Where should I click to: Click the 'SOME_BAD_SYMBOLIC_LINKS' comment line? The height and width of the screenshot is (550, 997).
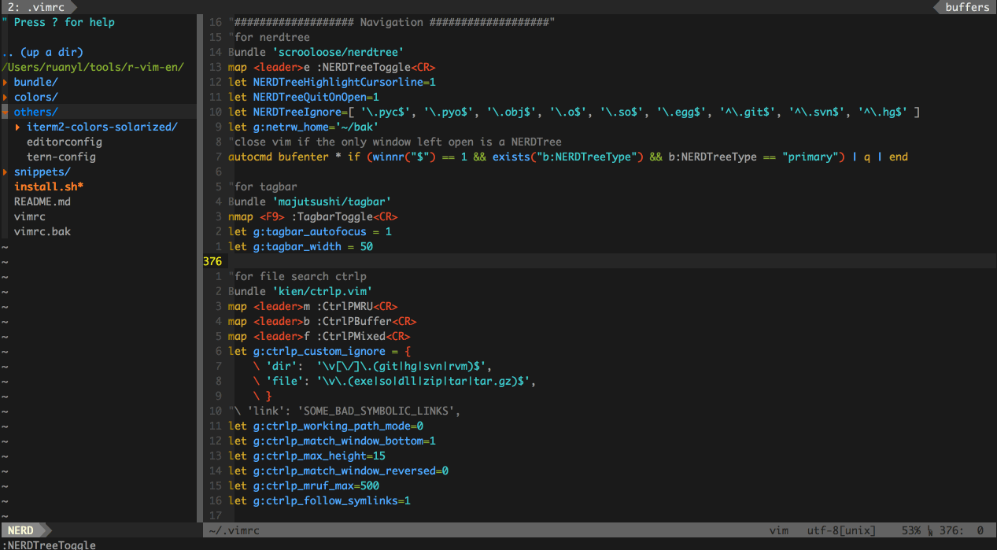pos(345,411)
